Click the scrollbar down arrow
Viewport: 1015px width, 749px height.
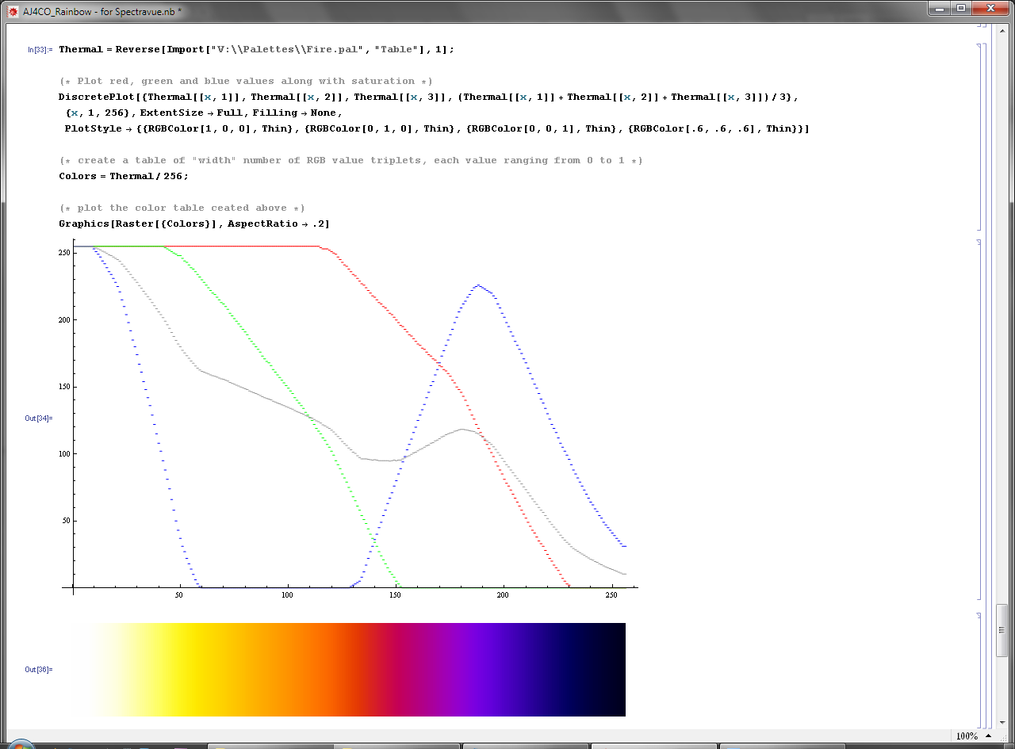pos(1002,720)
